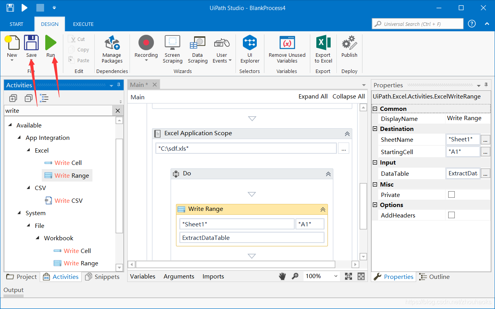This screenshot has height=309, width=495.
Task: Open the Data Scraping wizard
Action: 198,49
